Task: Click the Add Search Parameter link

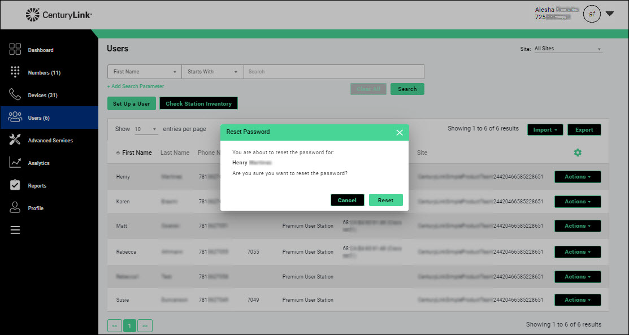Action: pyautogui.click(x=136, y=86)
